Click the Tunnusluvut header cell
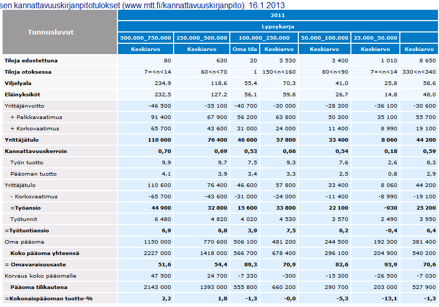 tap(60, 32)
